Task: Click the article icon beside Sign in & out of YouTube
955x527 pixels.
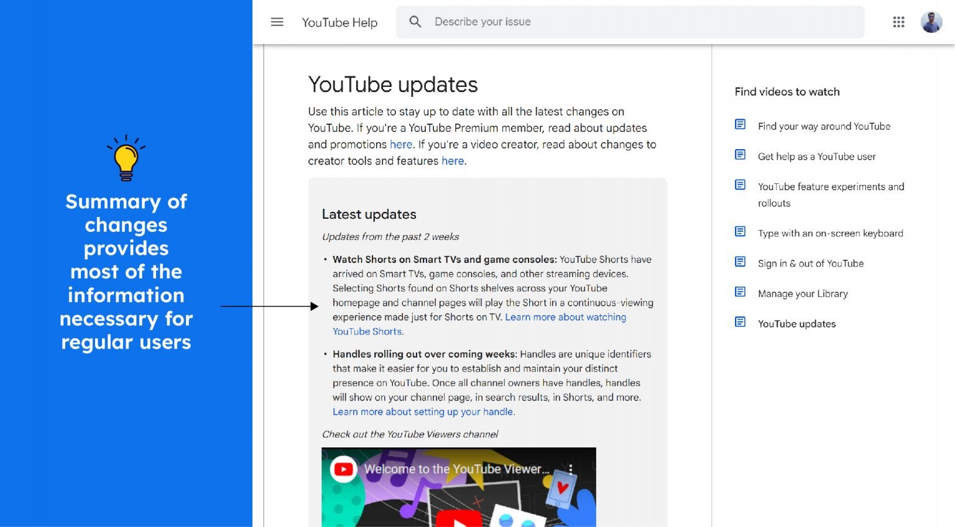Action: pyautogui.click(x=740, y=262)
